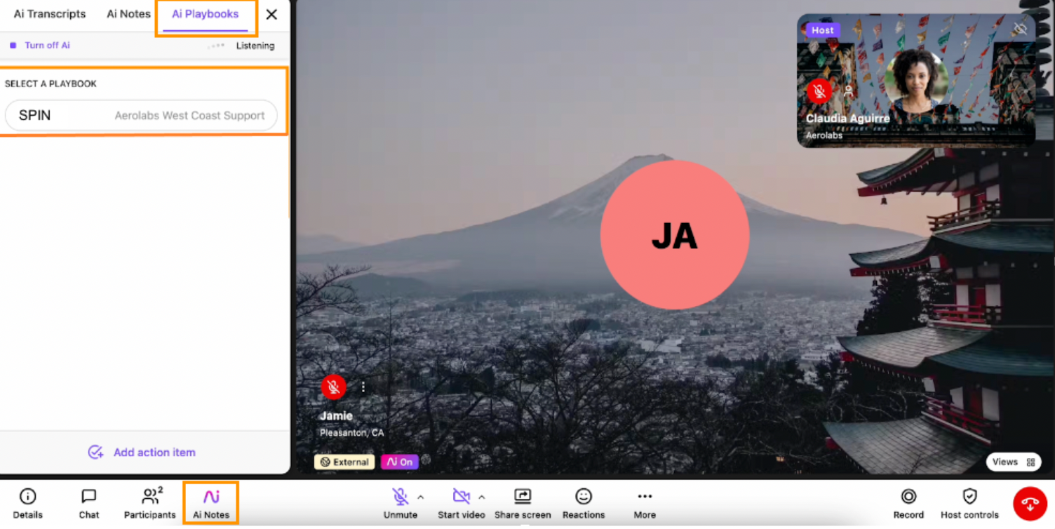
Task: Unmute the microphone
Action: coord(400,497)
